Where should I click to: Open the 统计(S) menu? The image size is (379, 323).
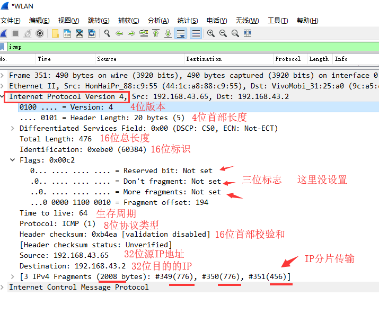point(187,21)
